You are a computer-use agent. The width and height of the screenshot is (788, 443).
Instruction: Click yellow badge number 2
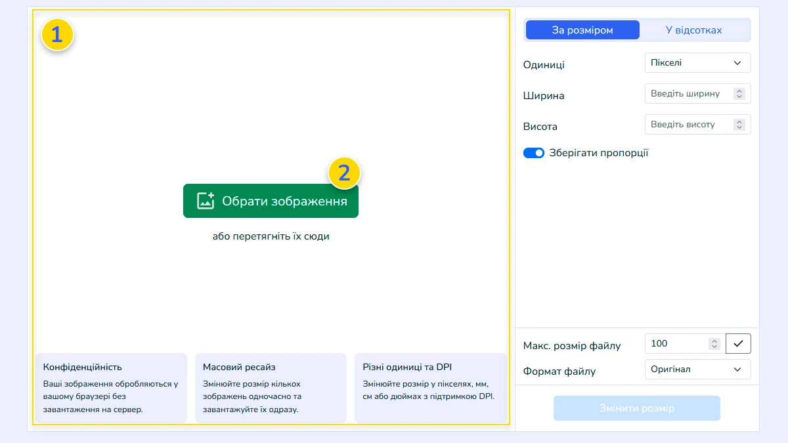344,174
